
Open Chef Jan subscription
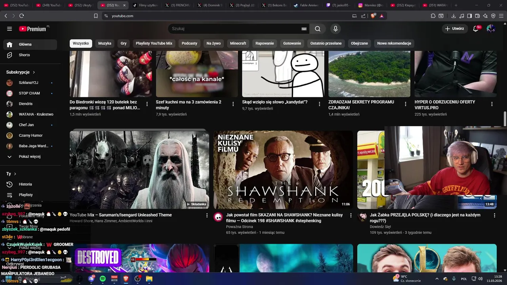(x=30, y=125)
